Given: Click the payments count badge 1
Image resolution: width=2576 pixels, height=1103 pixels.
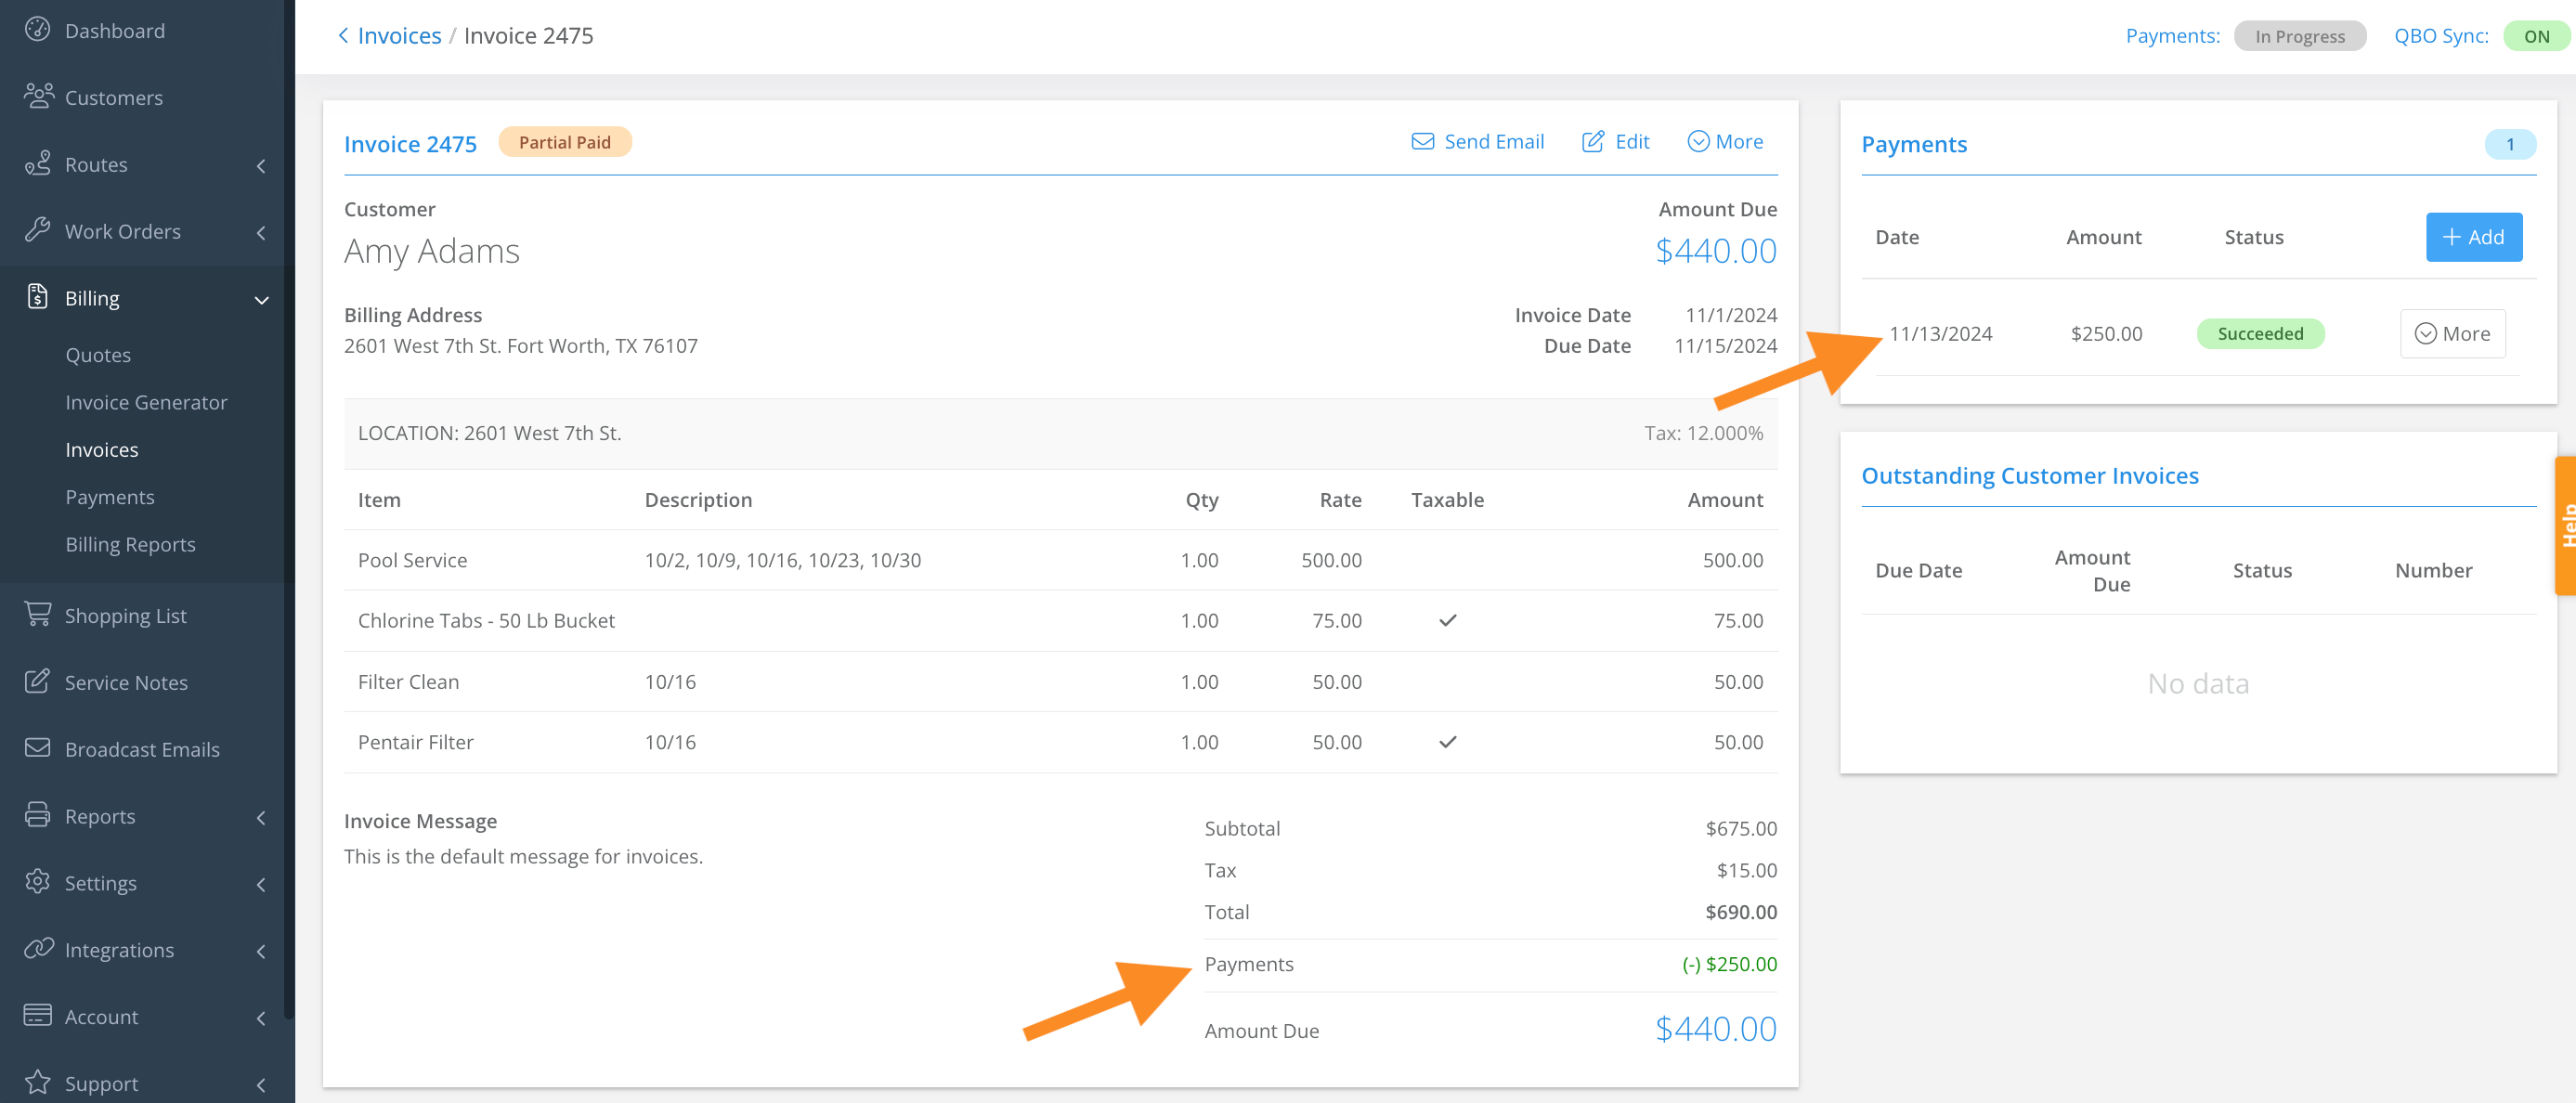Looking at the screenshot, I should [x=2509, y=144].
